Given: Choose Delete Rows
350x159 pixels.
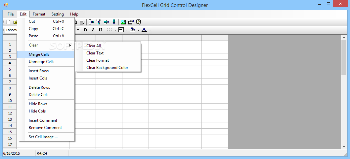Looking at the screenshot, I should pyautogui.click(x=46, y=87).
